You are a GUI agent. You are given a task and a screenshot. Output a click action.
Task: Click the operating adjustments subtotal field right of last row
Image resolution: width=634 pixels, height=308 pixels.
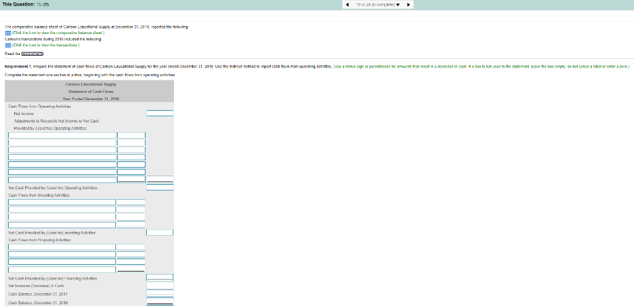160,179
